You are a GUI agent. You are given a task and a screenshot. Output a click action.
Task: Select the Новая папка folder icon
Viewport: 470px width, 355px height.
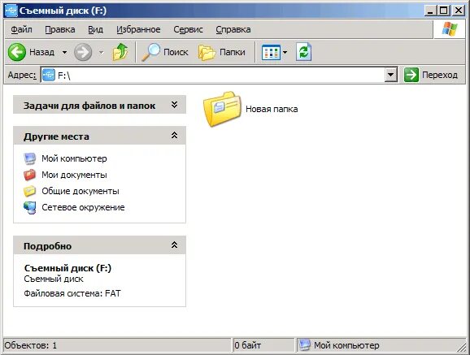click(x=222, y=109)
